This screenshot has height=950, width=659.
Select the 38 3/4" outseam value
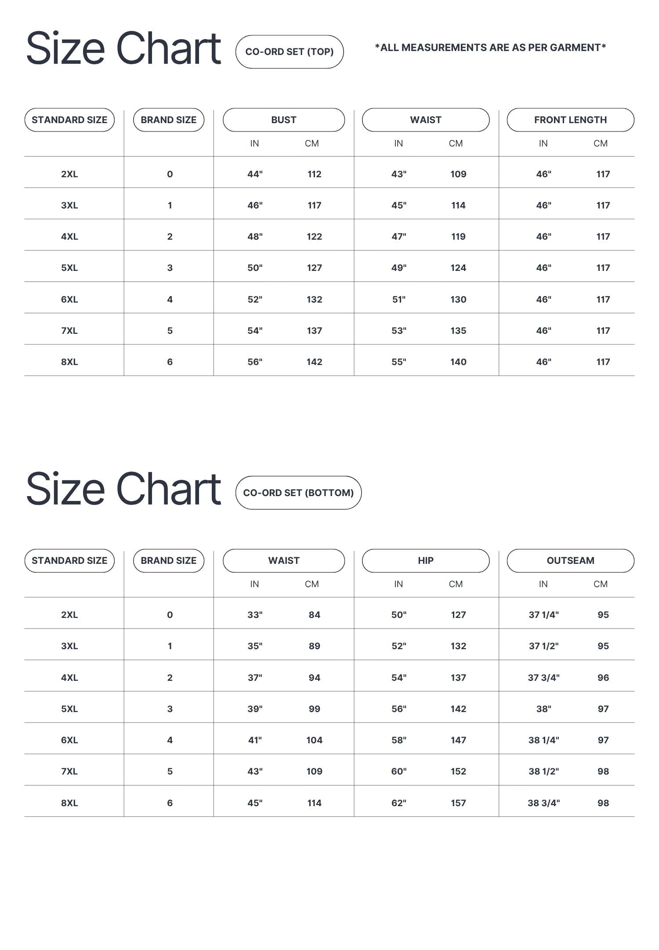click(x=543, y=803)
